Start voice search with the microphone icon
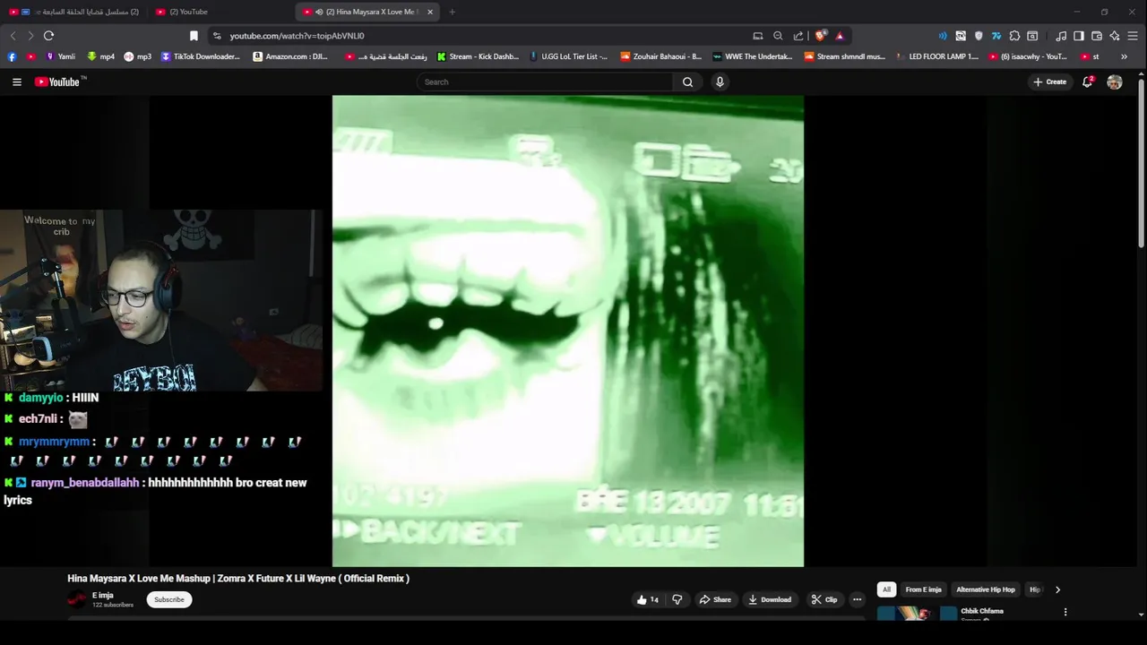1147x645 pixels. [x=719, y=82]
